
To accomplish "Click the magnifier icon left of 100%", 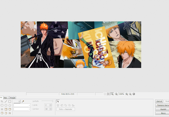I will point(116,94).
